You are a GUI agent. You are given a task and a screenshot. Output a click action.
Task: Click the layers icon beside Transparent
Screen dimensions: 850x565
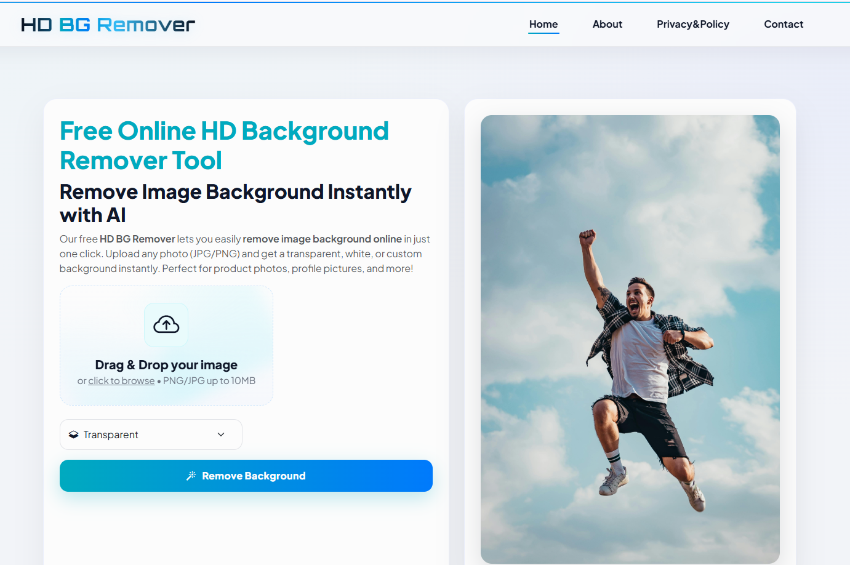click(74, 435)
